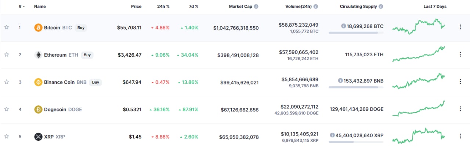Add Dogecoin to watchlist with star
The height and width of the screenshot is (148, 470).
[x=7, y=109]
